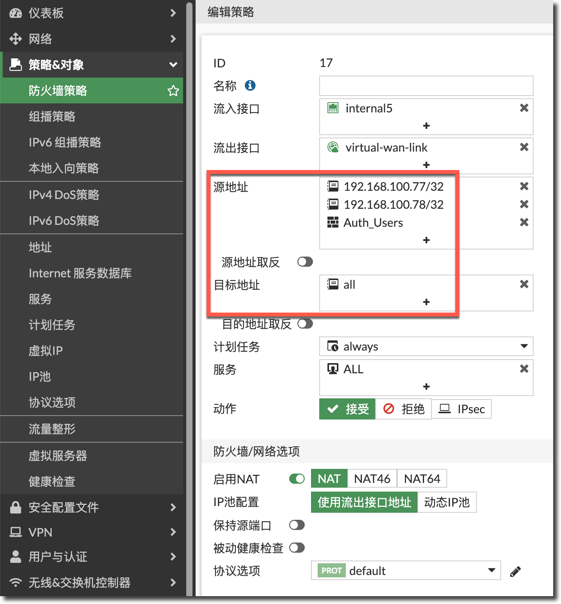Remove 'all' destination address
This screenshot has width=561, height=604.
pyautogui.click(x=524, y=284)
